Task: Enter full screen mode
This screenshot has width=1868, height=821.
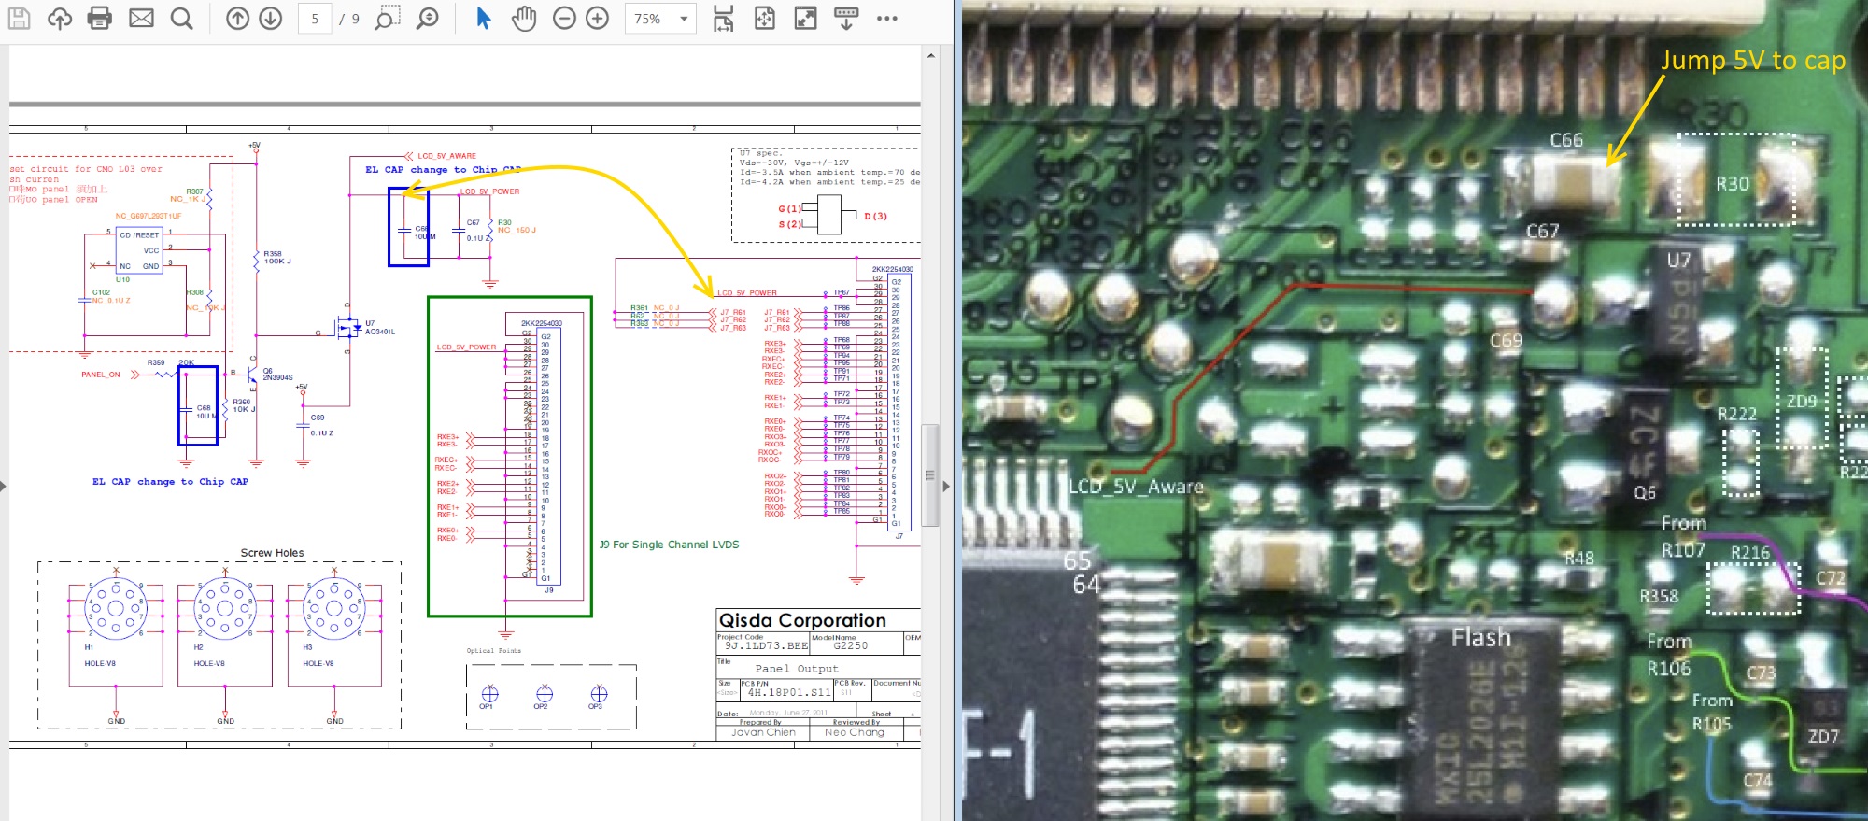Action: pyautogui.click(x=805, y=19)
